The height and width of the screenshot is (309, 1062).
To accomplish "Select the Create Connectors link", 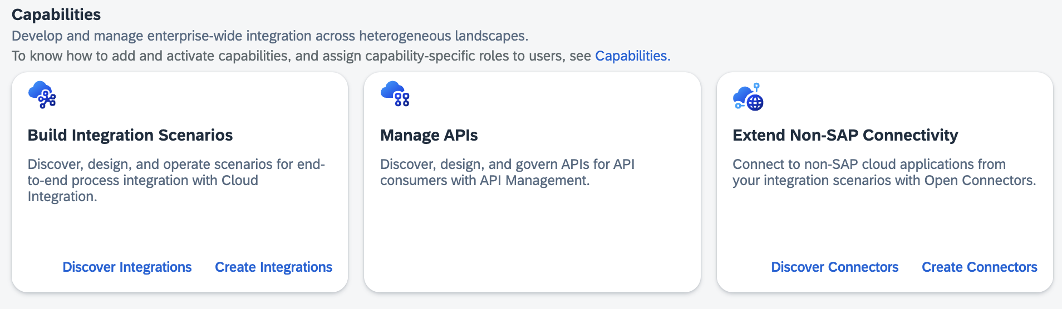I will point(979,267).
